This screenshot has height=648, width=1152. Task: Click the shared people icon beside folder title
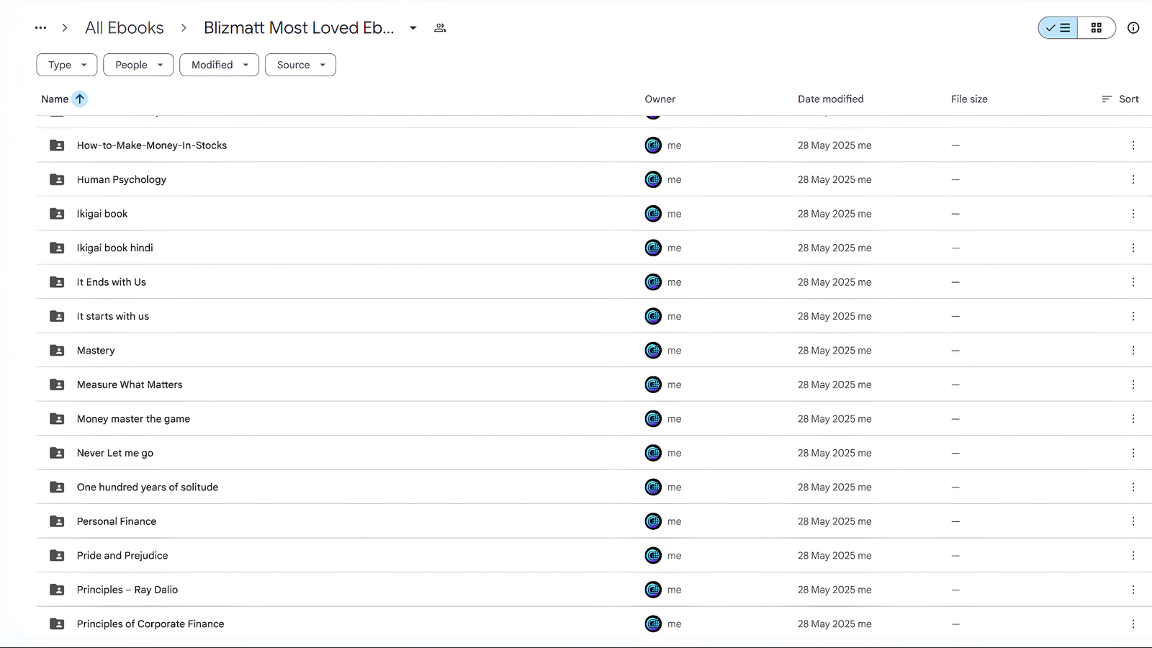click(x=440, y=28)
